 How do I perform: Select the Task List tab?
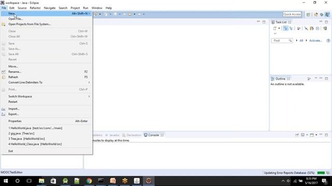tap(281, 22)
